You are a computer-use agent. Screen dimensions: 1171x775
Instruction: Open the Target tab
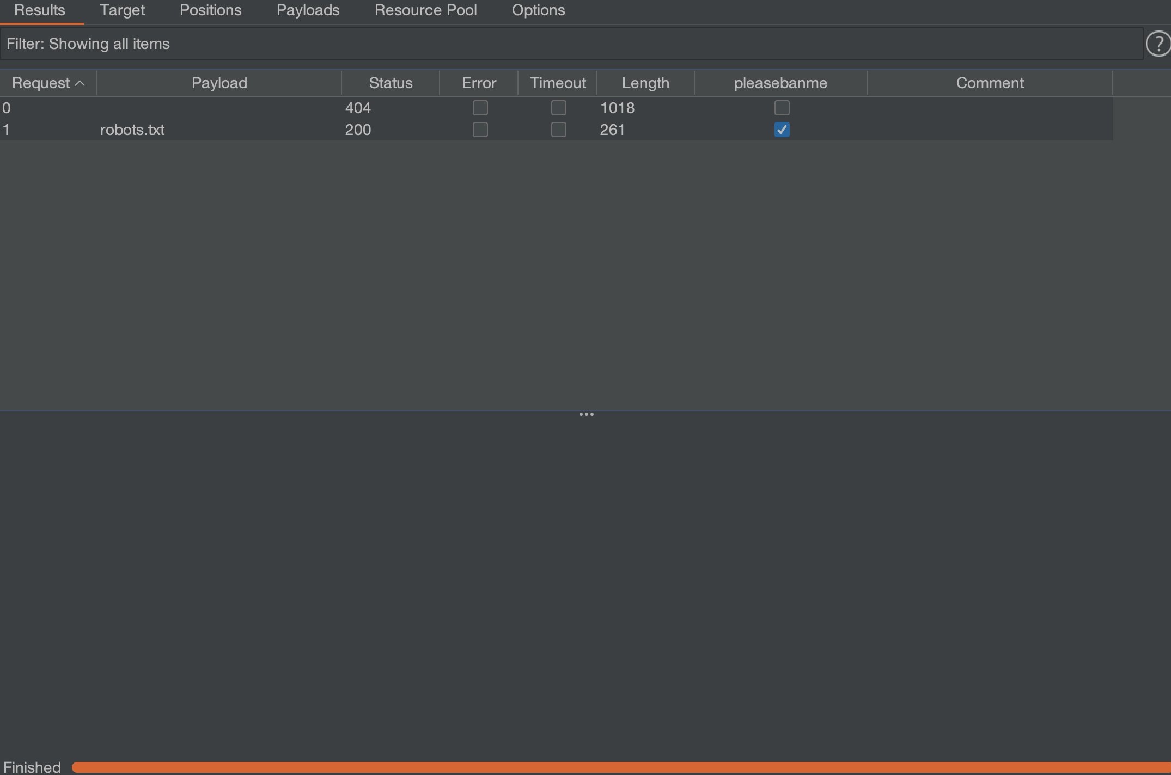(122, 10)
